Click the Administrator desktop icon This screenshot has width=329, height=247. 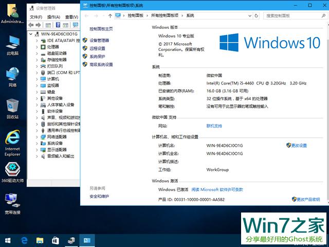tap(12, 14)
